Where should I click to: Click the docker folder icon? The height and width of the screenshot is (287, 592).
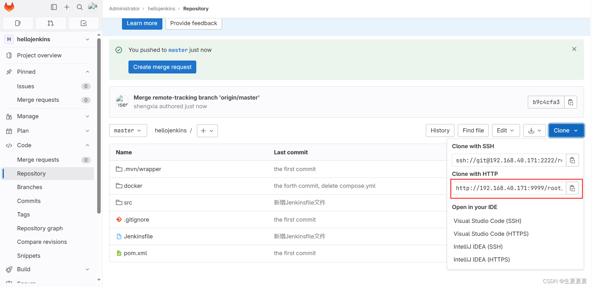pos(119,186)
